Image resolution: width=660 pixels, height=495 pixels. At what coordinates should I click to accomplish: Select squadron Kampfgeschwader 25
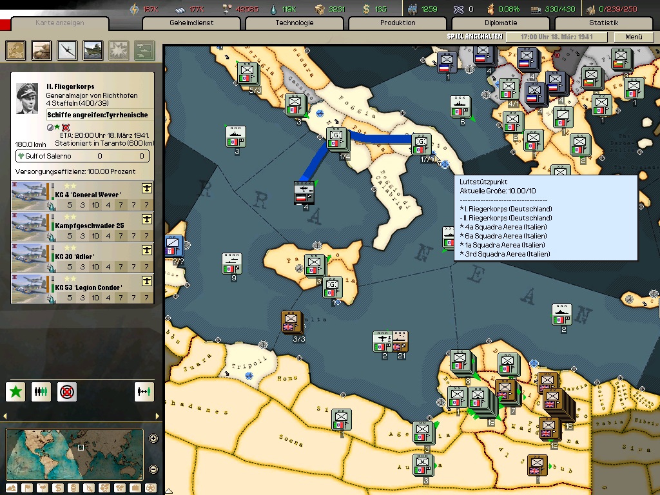[82, 226]
